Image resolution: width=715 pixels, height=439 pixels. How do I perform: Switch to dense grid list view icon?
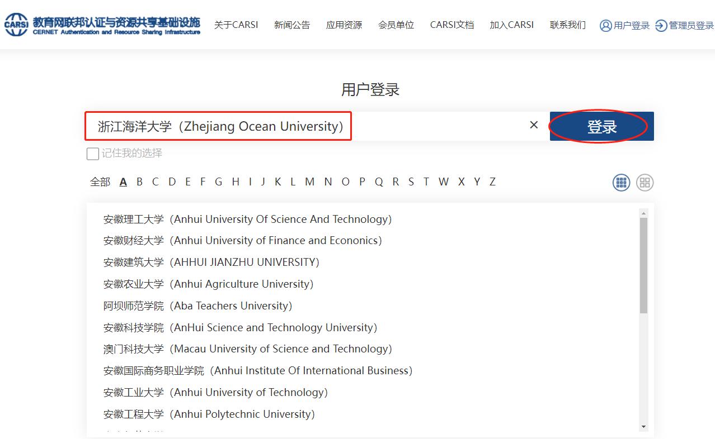(x=622, y=183)
